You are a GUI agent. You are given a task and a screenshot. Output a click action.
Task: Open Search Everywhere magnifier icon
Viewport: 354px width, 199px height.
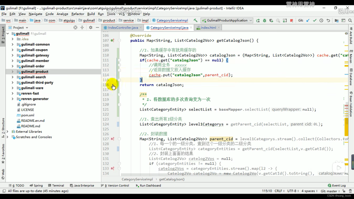click(350, 21)
